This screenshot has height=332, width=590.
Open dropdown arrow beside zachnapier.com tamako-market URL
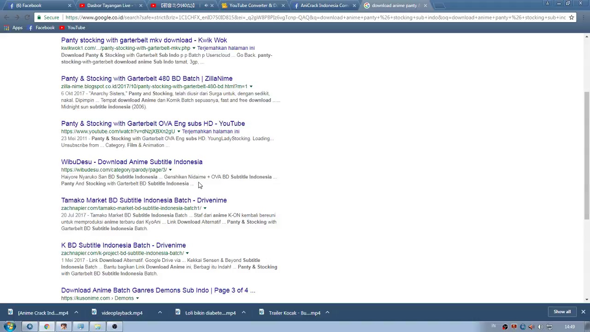205,208
